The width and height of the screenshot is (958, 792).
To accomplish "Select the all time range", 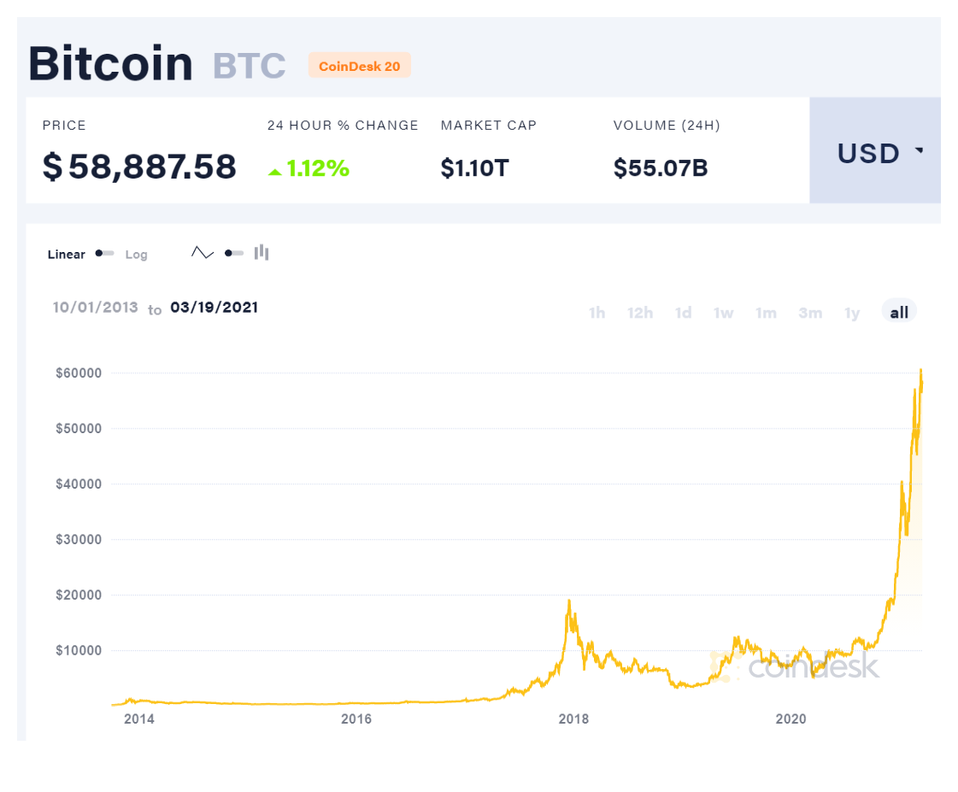I will coord(899,312).
